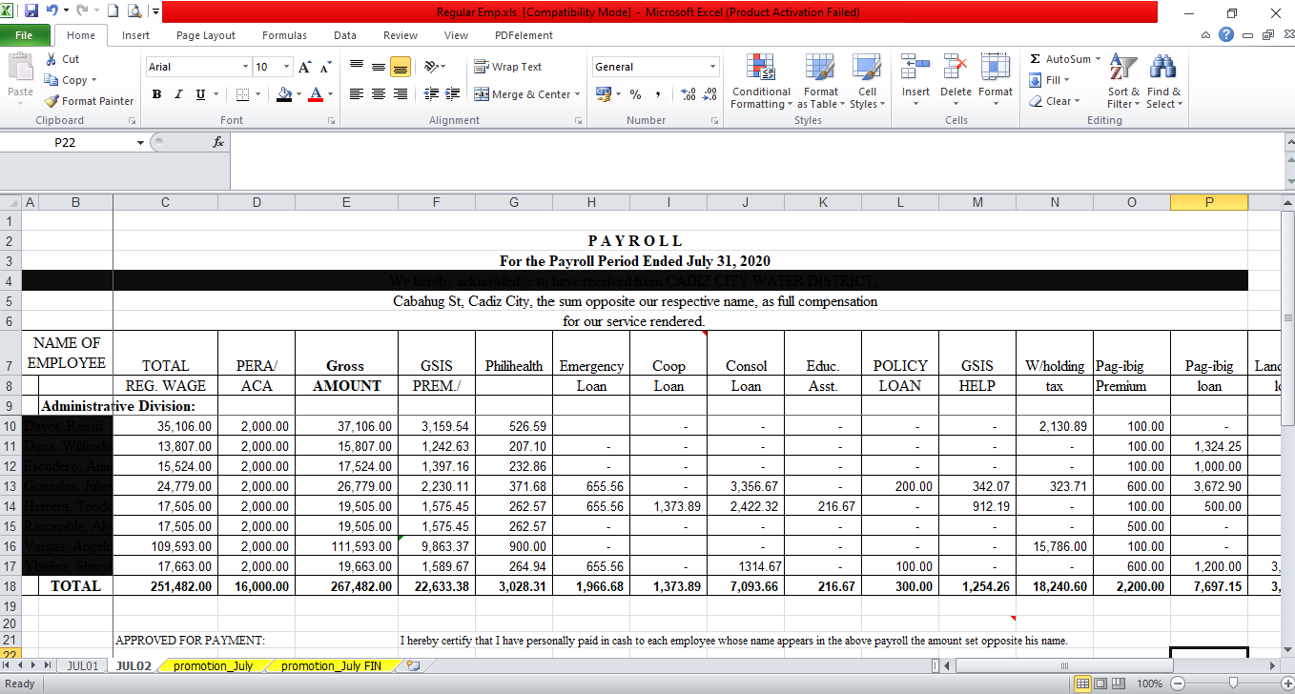Open the Cell Styles gallery
Screen dimensions: 1295x694
coord(867,82)
